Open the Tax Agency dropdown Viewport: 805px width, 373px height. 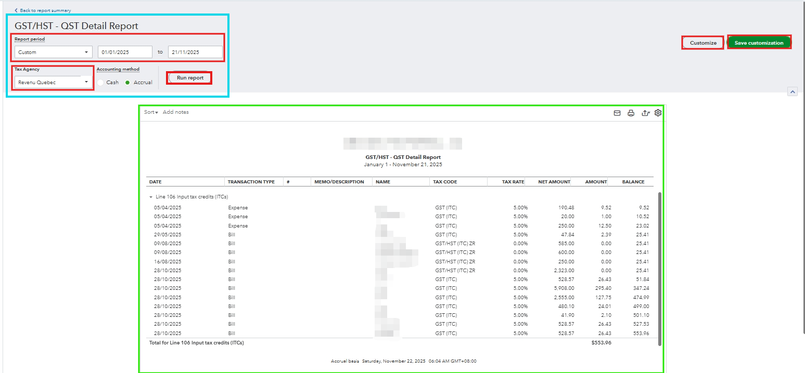[x=53, y=82]
